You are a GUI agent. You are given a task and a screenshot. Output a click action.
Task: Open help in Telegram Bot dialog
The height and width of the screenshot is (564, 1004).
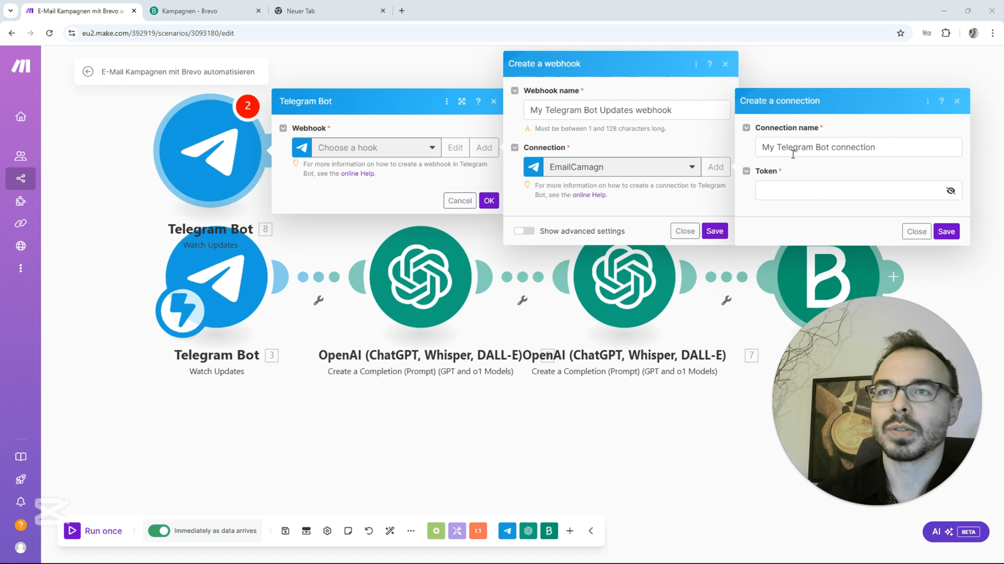coord(478,101)
